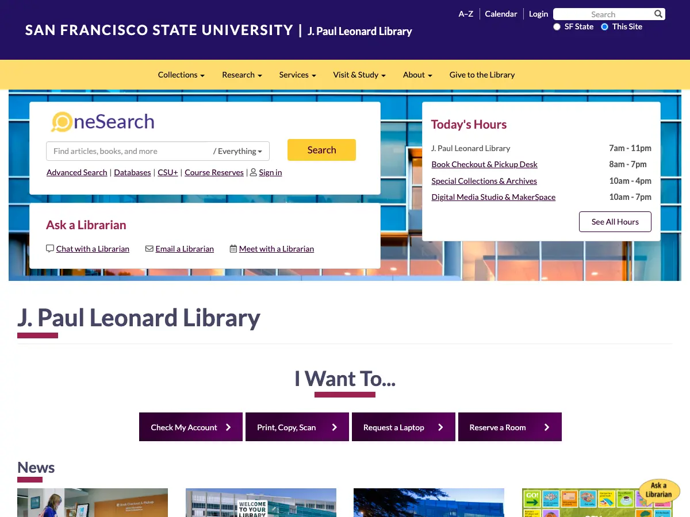Image resolution: width=690 pixels, height=517 pixels.
Task: Select the This Site radio button
Action: pyautogui.click(x=604, y=27)
